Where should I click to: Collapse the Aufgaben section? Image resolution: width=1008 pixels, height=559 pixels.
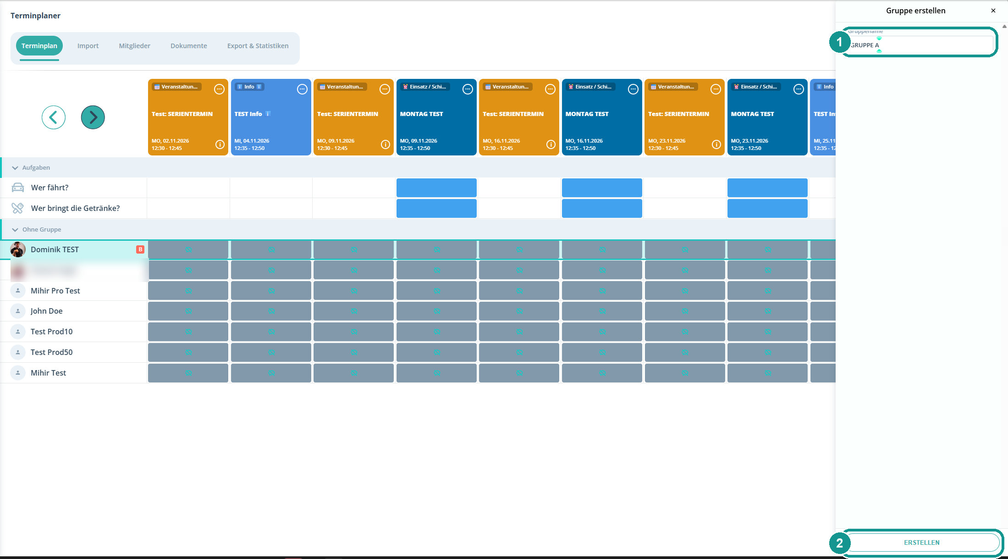point(15,168)
